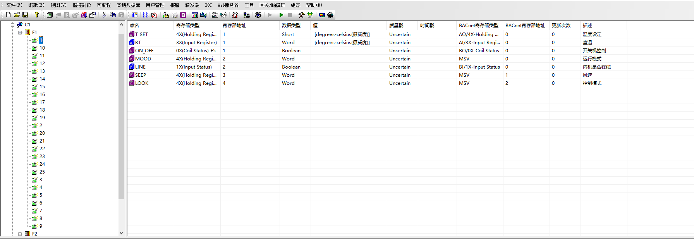
Task: Click the yellow question mark help icon
Action: pos(37,15)
